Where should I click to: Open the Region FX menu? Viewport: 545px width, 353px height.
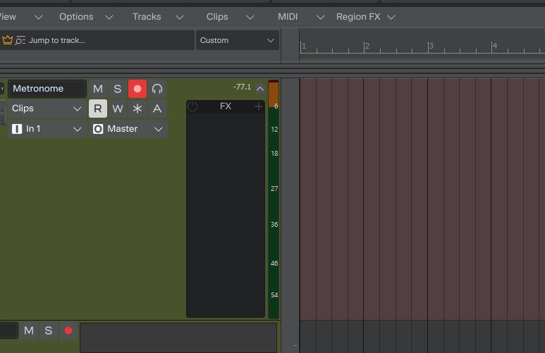pyautogui.click(x=358, y=16)
